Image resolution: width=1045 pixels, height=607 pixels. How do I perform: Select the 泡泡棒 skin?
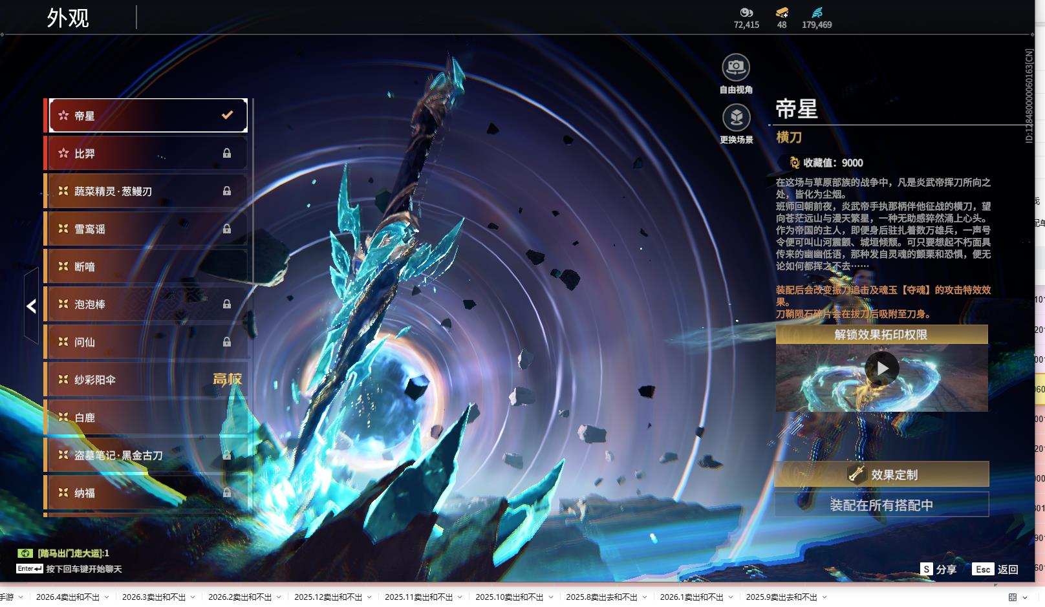coord(147,304)
